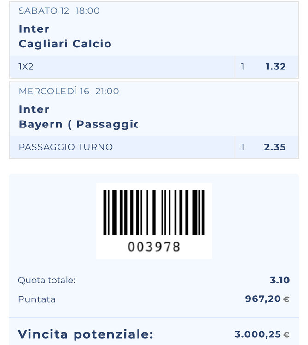Click Inter in the Saturday match
This screenshot has width=308, height=345.
point(34,29)
